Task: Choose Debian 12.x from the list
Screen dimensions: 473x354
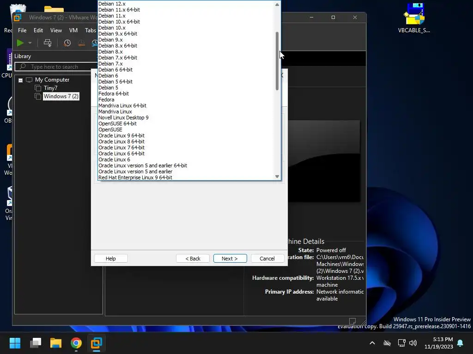Action: [112, 4]
